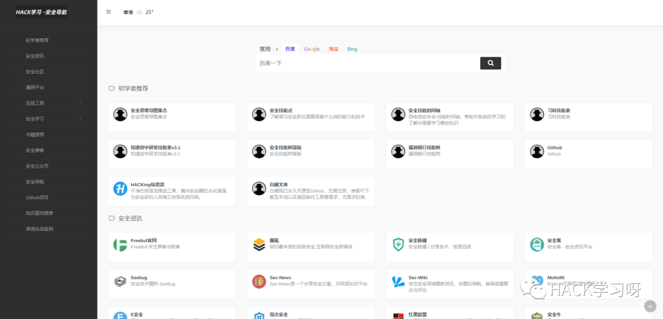Viewport: 663px width, 319px height.
Task: Click the 安全客 lock logo icon
Action: (x=537, y=245)
